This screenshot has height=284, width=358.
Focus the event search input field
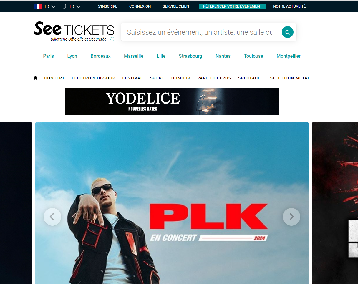pos(200,32)
